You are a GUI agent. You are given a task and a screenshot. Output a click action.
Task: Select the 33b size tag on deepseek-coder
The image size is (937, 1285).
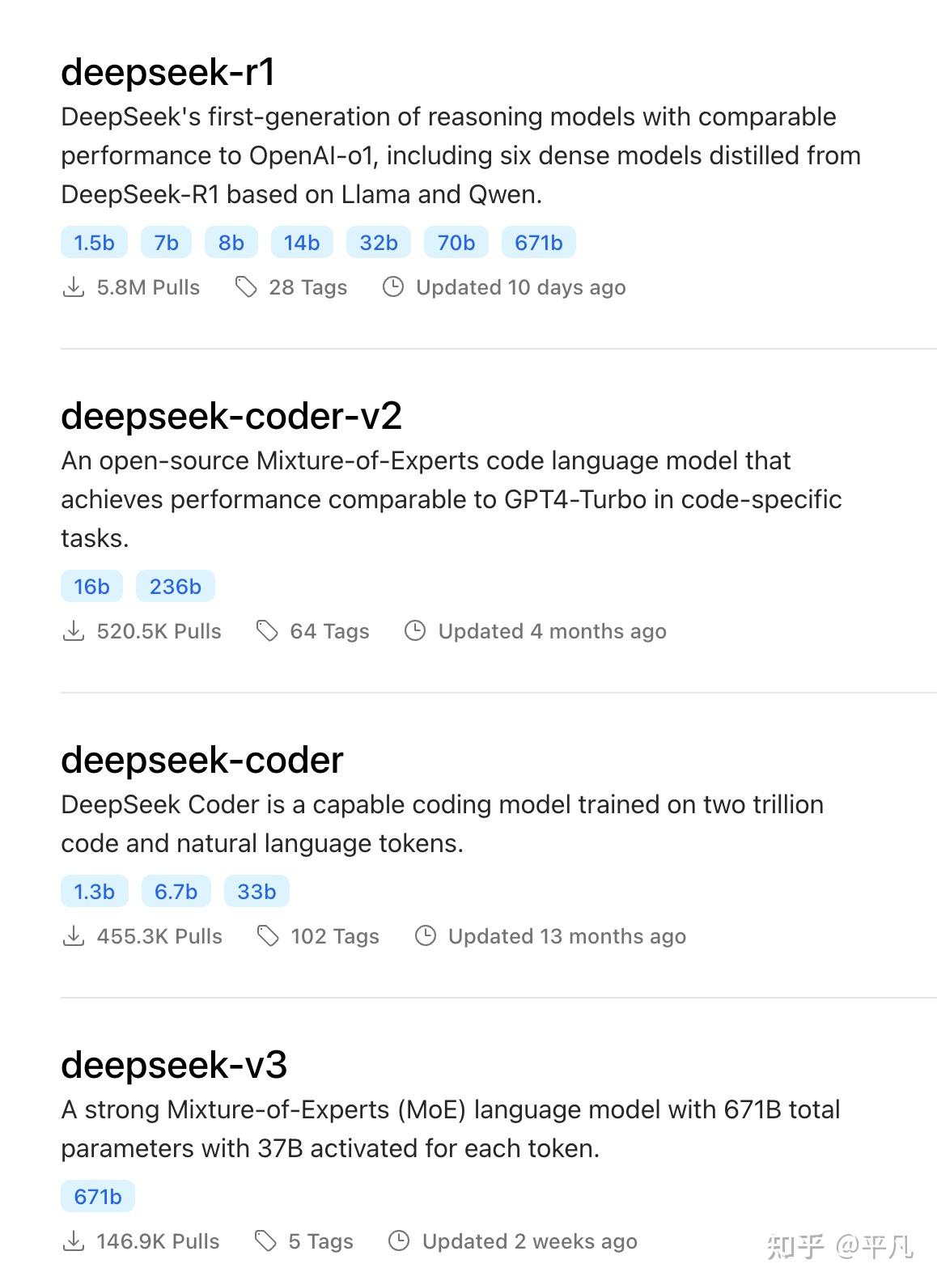point(256,891)
